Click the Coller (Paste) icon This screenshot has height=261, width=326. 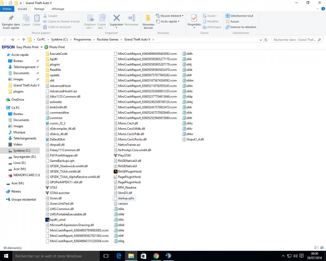[x=37, y=20]
